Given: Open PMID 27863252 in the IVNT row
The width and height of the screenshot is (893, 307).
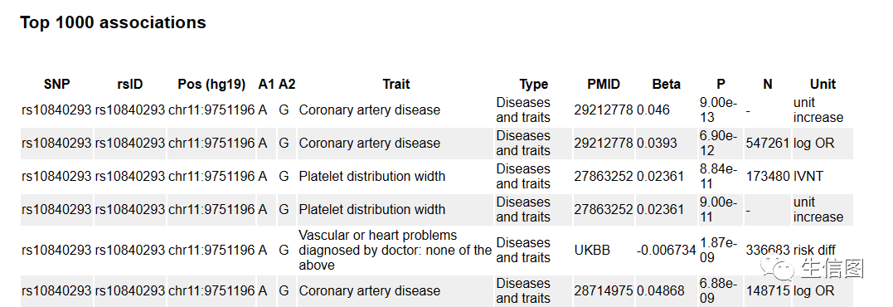Looking at the screenshot, I should (x=603, y=176).
